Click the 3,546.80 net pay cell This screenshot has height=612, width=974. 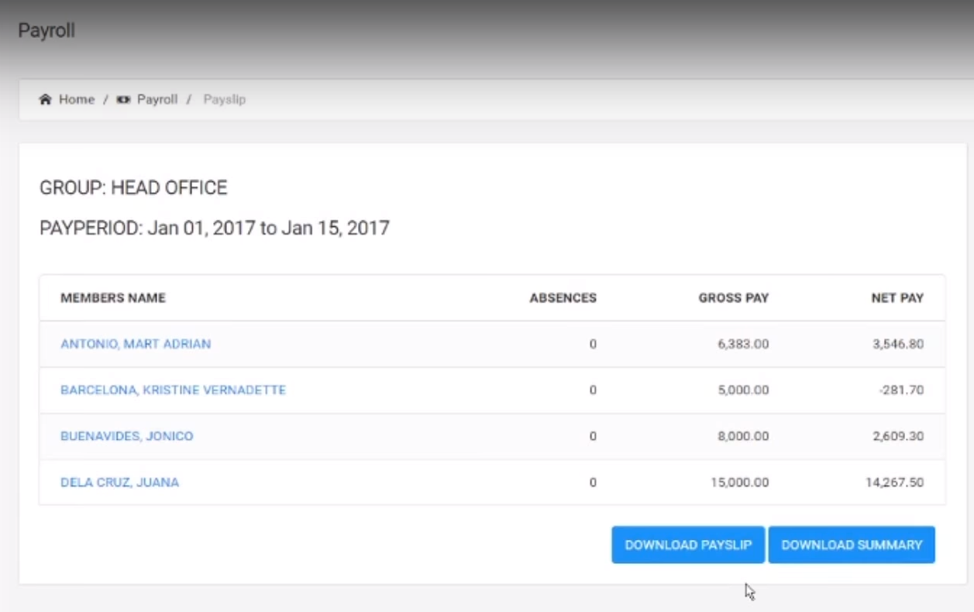pos(897,344)
